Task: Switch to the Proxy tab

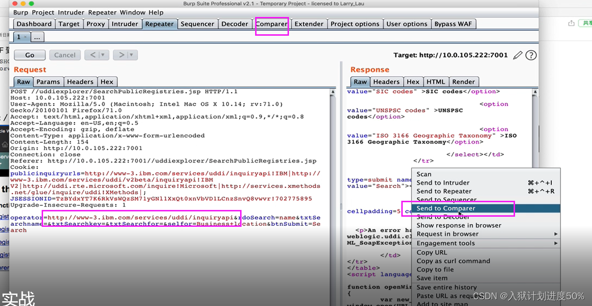Action: click(96, 24)
